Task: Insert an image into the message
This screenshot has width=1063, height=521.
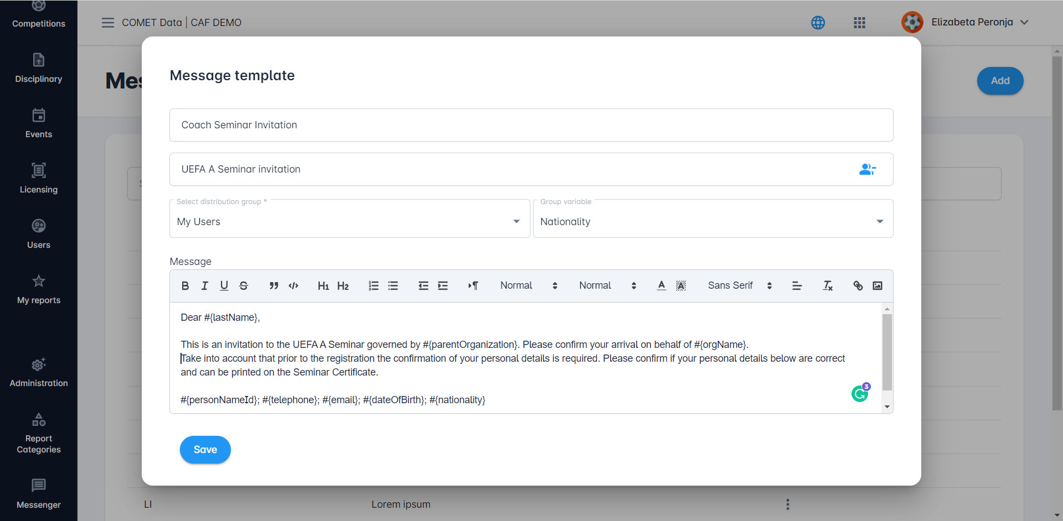Action: point(878,286)
